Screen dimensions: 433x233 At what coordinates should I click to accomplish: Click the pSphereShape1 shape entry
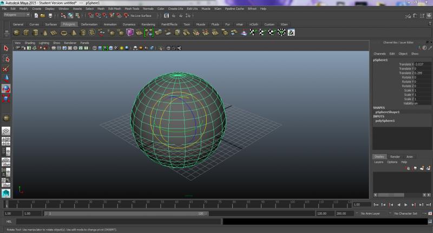coord(388,112)
